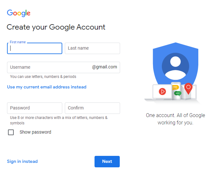Click the blue shield illustration
Screen dimensions: 213x174
pyautogui.click(x=176, y=64)
